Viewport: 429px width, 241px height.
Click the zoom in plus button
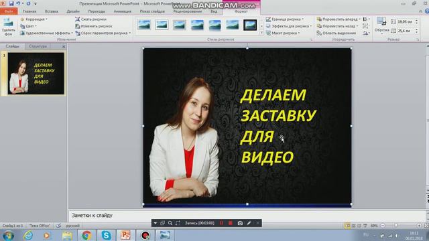(x=419, y=226)
